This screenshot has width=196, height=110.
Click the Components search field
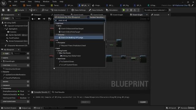[21, 18]
